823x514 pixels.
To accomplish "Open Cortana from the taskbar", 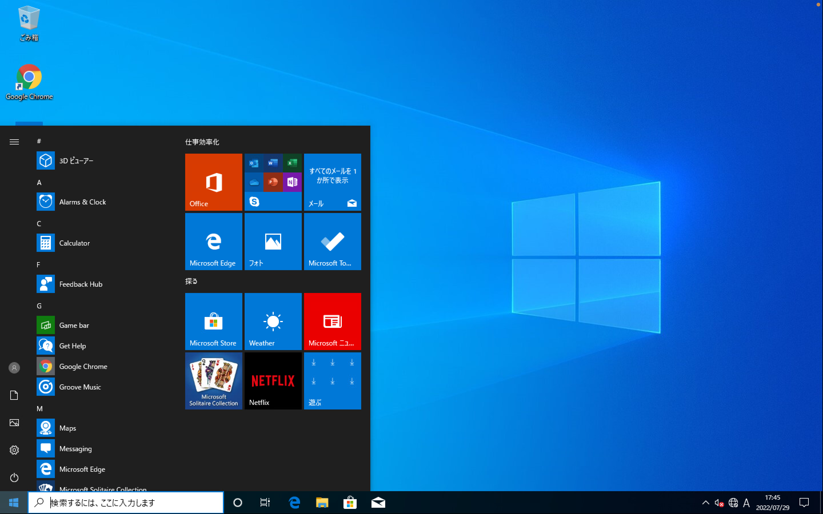I will pos(238,503).
